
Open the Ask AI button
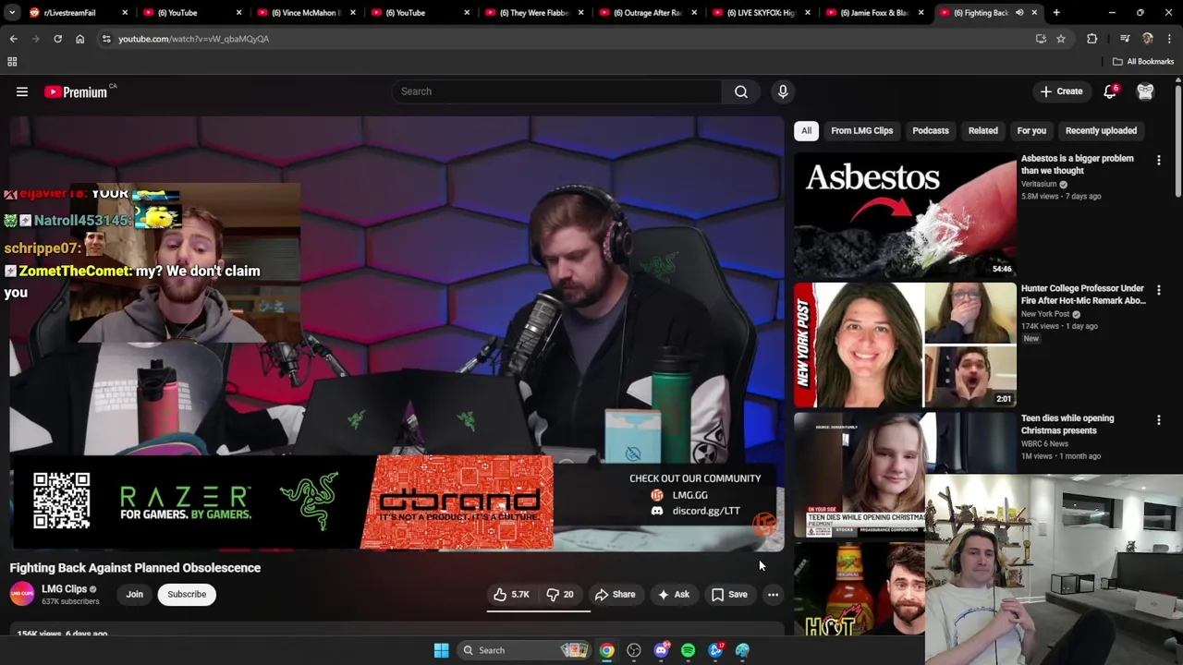(673, 595)
